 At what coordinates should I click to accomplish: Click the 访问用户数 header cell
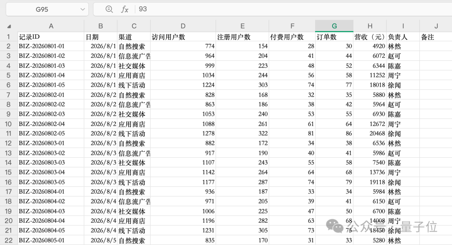click(183, 37)
